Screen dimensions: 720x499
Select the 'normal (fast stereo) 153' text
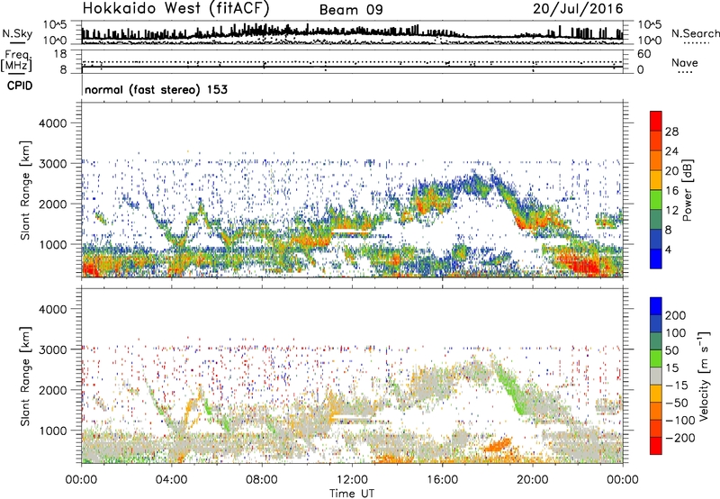156,90
